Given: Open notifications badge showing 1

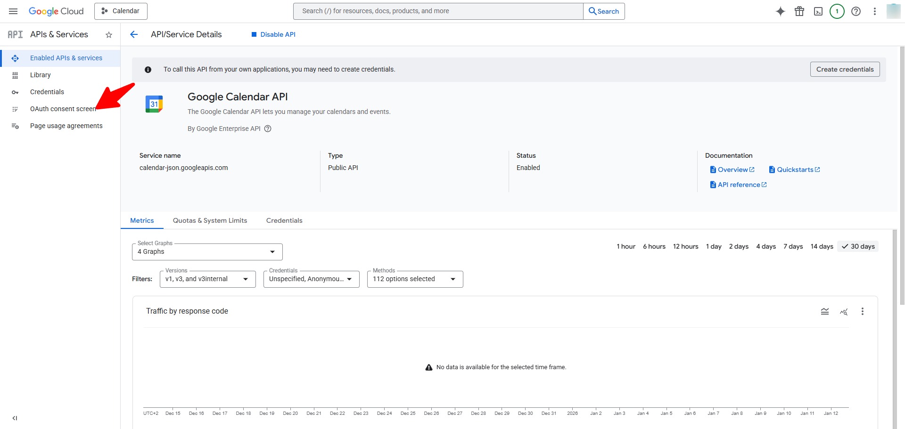Looking at the screenshot, I should click(837, 11).
